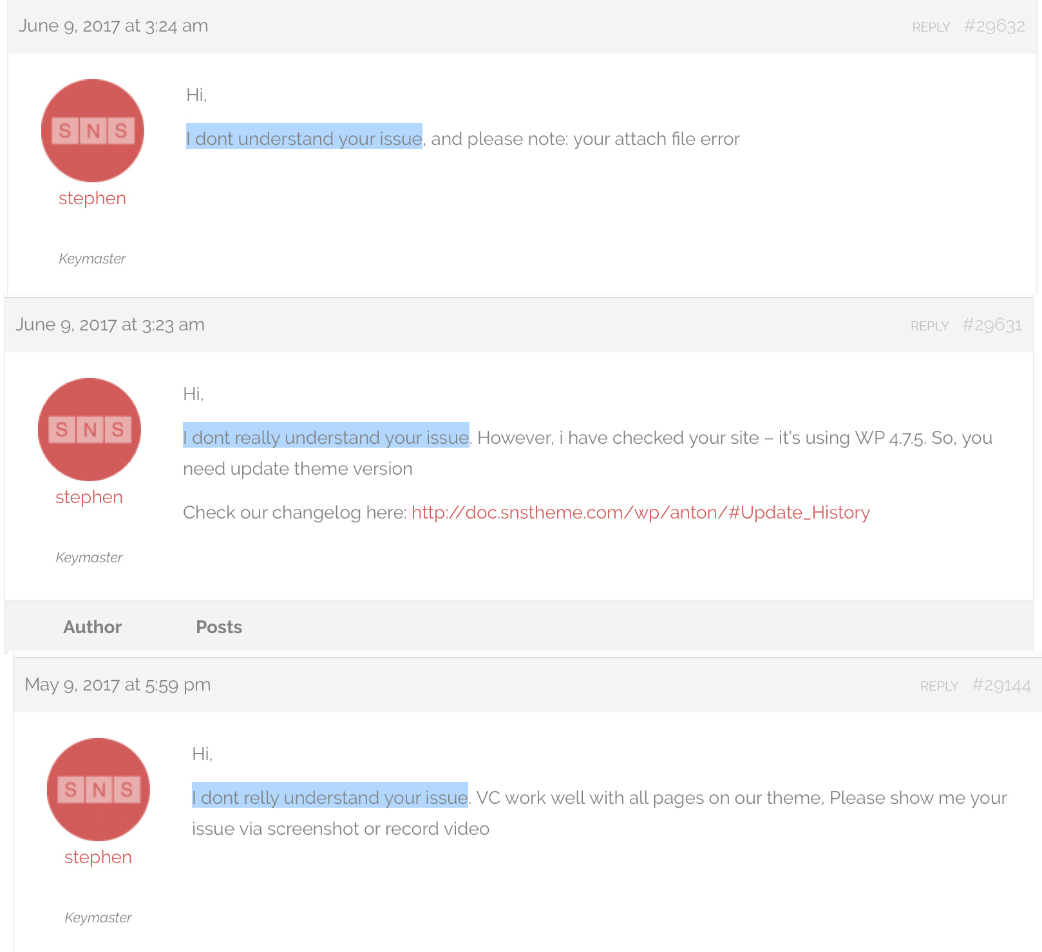Image resolution: width=1042 pixels, height=952 pixels.
Task: Open stephen's profile from the May 9 post
Action: [98, 857]
